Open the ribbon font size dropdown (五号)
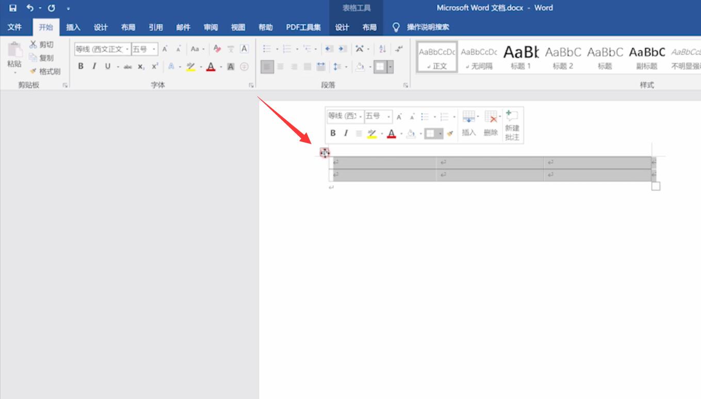Image resolution: width=701 pixels, height=399 pixels. coord(154,49)
